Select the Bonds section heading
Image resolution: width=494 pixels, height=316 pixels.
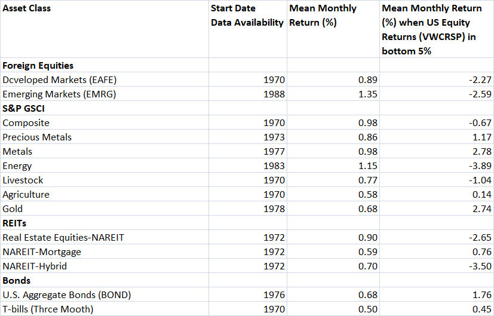point(17,280)
